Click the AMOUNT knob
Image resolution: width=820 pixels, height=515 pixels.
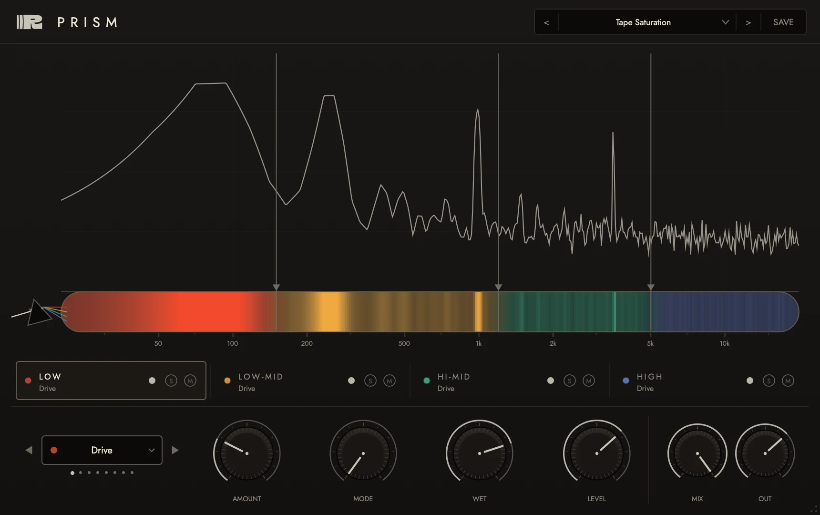pos(247,453)
